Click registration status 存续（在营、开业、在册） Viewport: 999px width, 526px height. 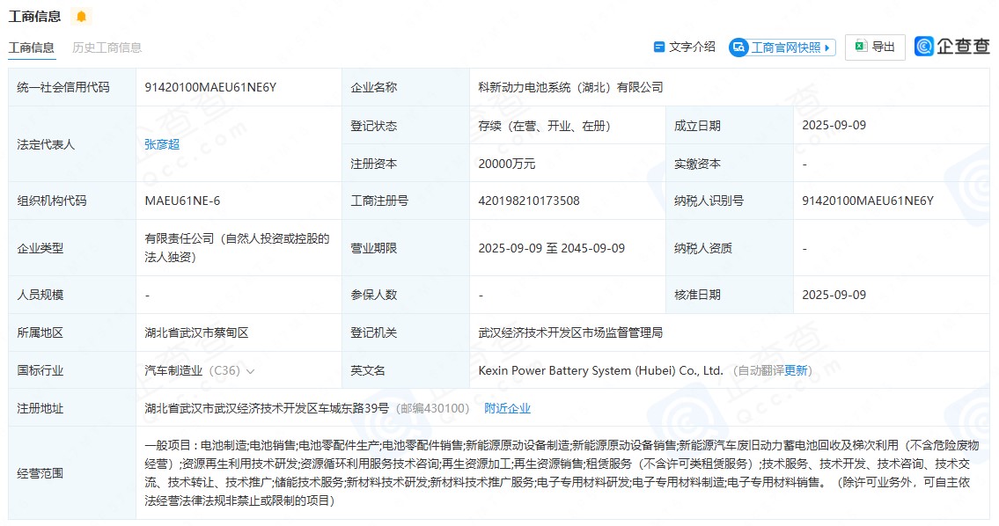544,126
